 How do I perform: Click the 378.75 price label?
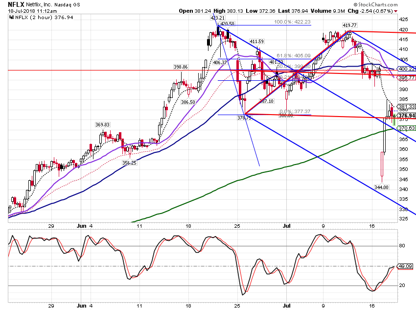(x=244, y=118)
